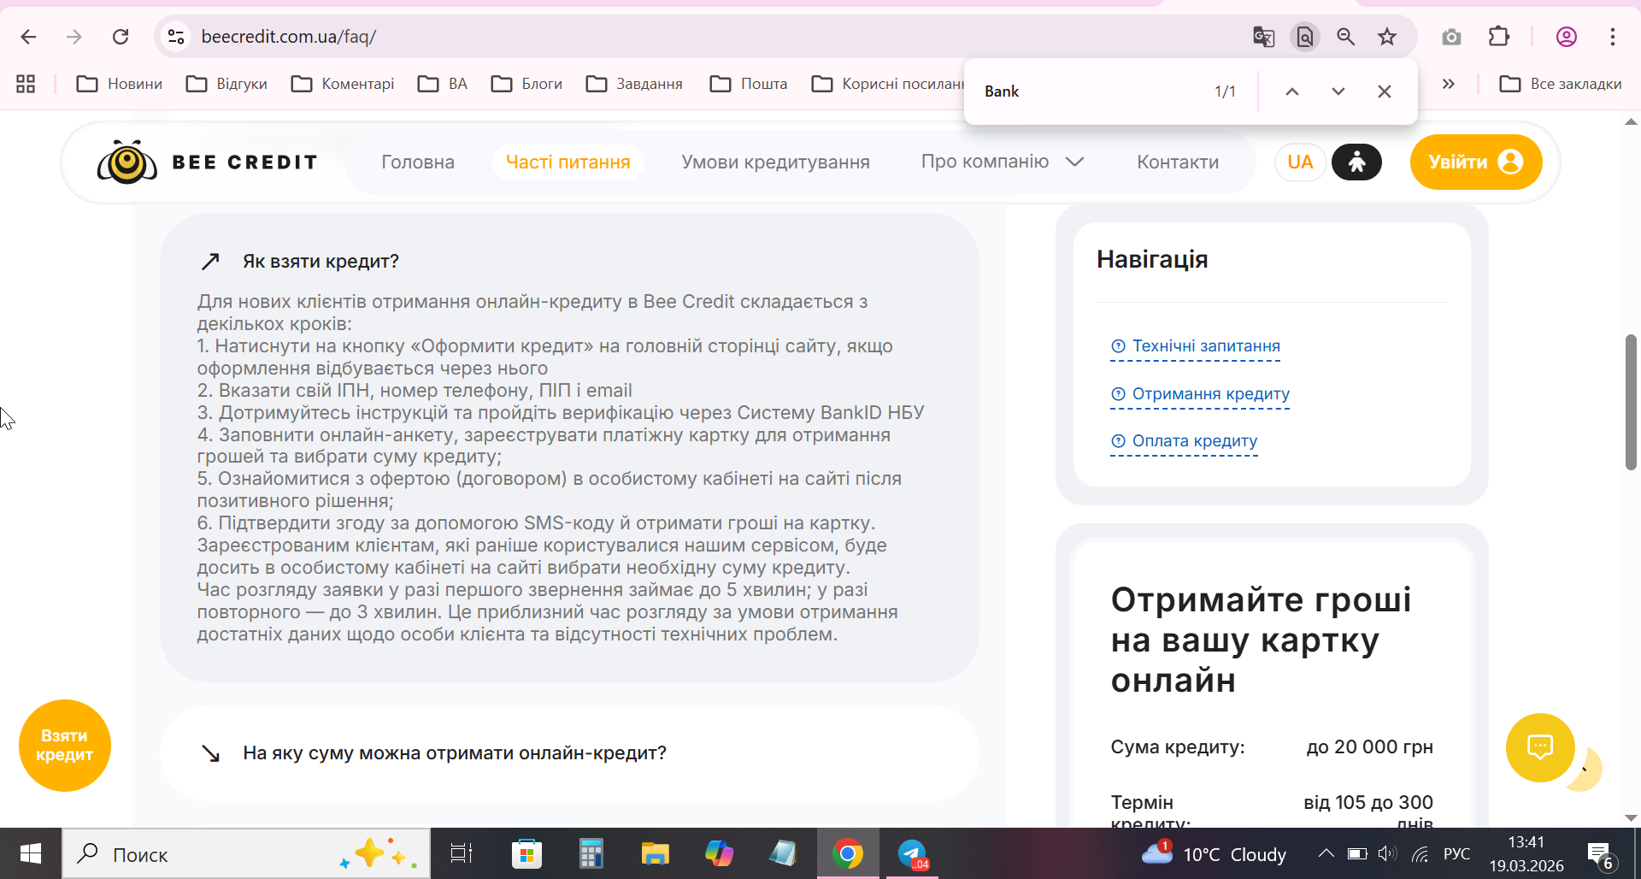Open the notification center icon

tap(1600, 853)
